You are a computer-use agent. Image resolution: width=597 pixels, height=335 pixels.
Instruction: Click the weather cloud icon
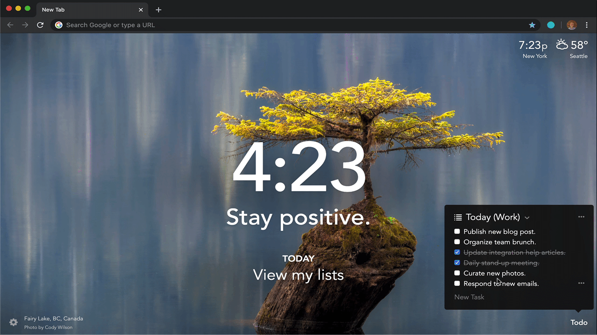pos(562,45)
